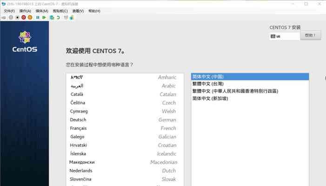Select Galego (Galician) language
Image resolution: width=326 pixels, height=186 pixels.
[125, 137]
